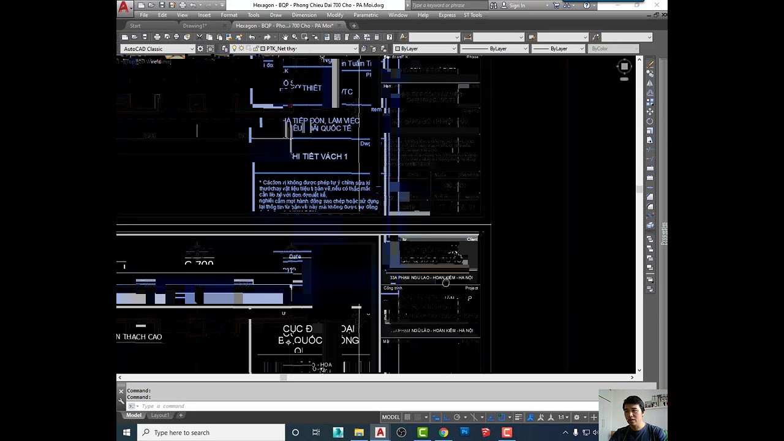Click the Dimension Style icon
Image resolution: width=784 pixels, height=441 pixels.
pos(467,37)
